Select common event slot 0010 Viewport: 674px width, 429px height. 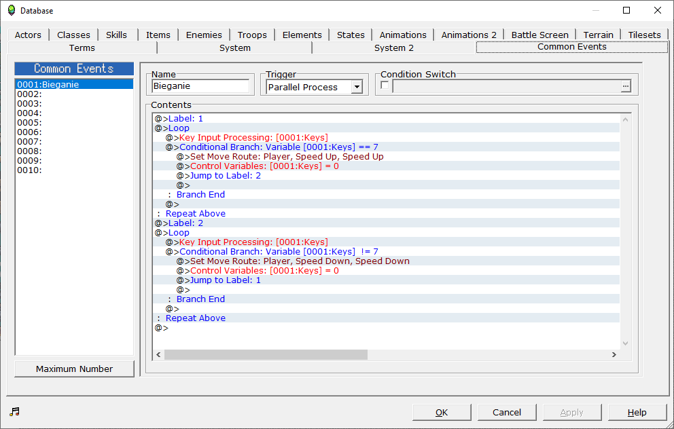(74, 170)
